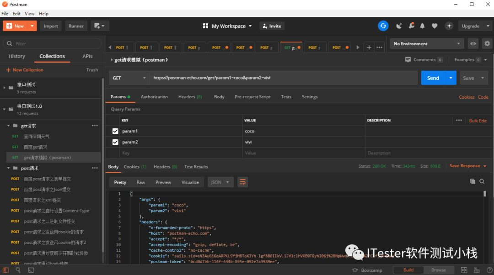
Task: Click Find and Replace icon in status bar
Action: [18, 270]
